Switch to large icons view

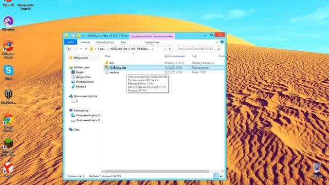221,176
